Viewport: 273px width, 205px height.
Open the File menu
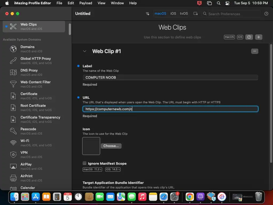pos(59,3)
